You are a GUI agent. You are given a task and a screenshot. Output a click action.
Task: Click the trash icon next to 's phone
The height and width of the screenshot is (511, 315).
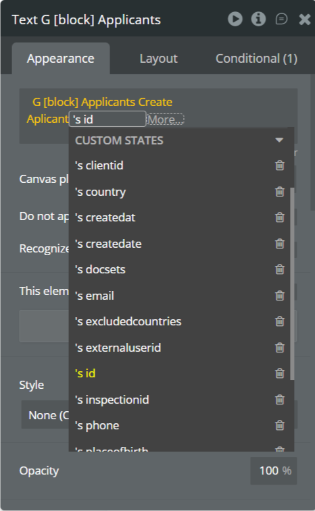click(x=280, y=425)
